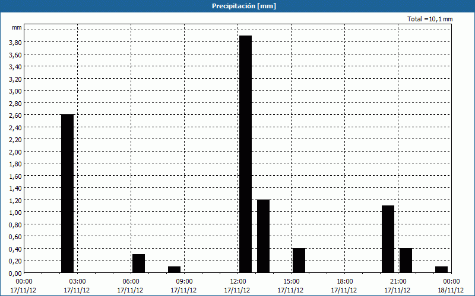Select the 3,00 axis value

tap(15, 91)
